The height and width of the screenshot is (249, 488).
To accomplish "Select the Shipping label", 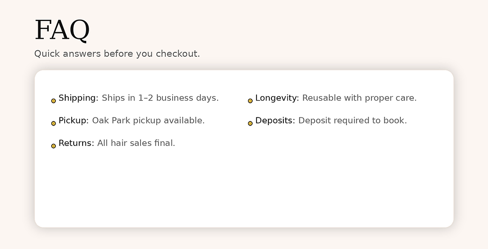I will (78, 98).
